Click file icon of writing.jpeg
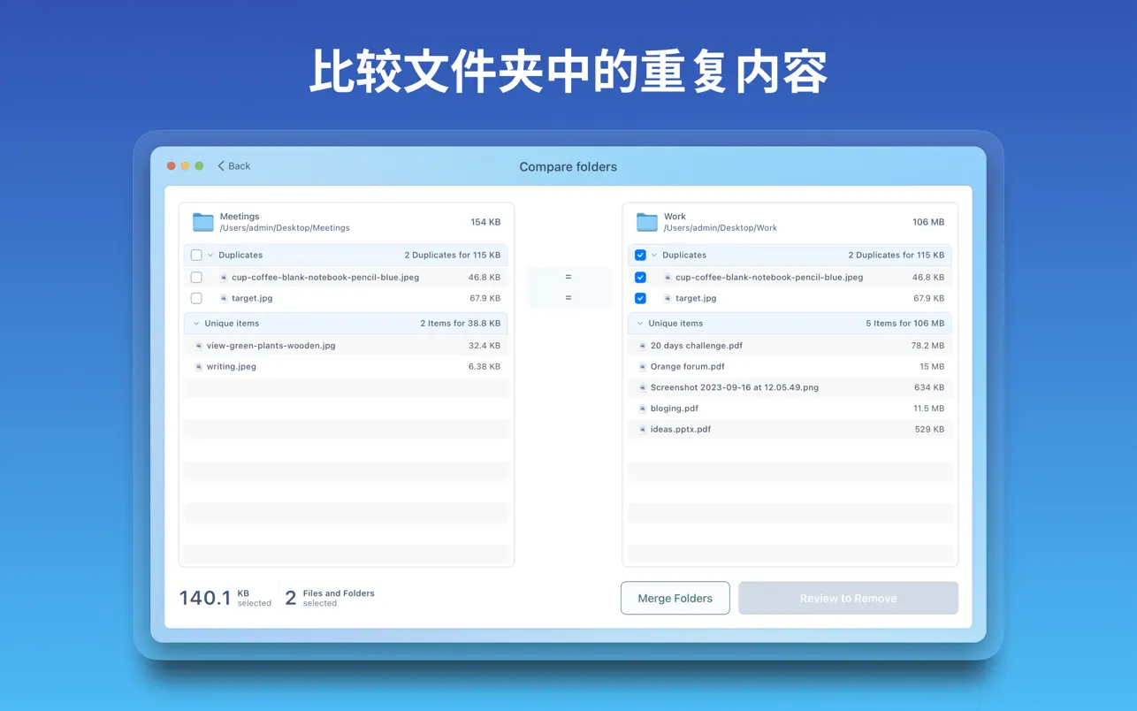 pos(199,367)
